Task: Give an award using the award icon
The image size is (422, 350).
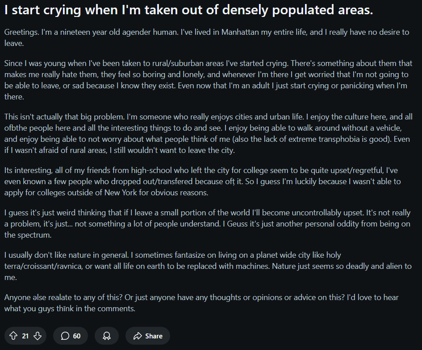Action: coord(107,336)
